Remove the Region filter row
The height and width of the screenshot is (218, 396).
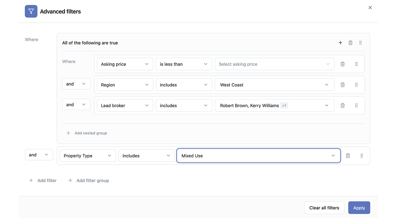tap(343, 85)
